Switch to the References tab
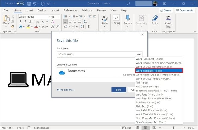198x130 pixels. point(71,10)
